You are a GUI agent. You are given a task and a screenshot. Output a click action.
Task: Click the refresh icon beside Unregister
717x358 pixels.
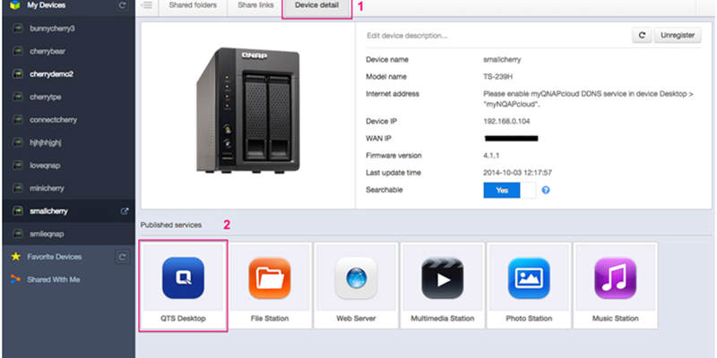pyautogui.click(x=642, y=35)
